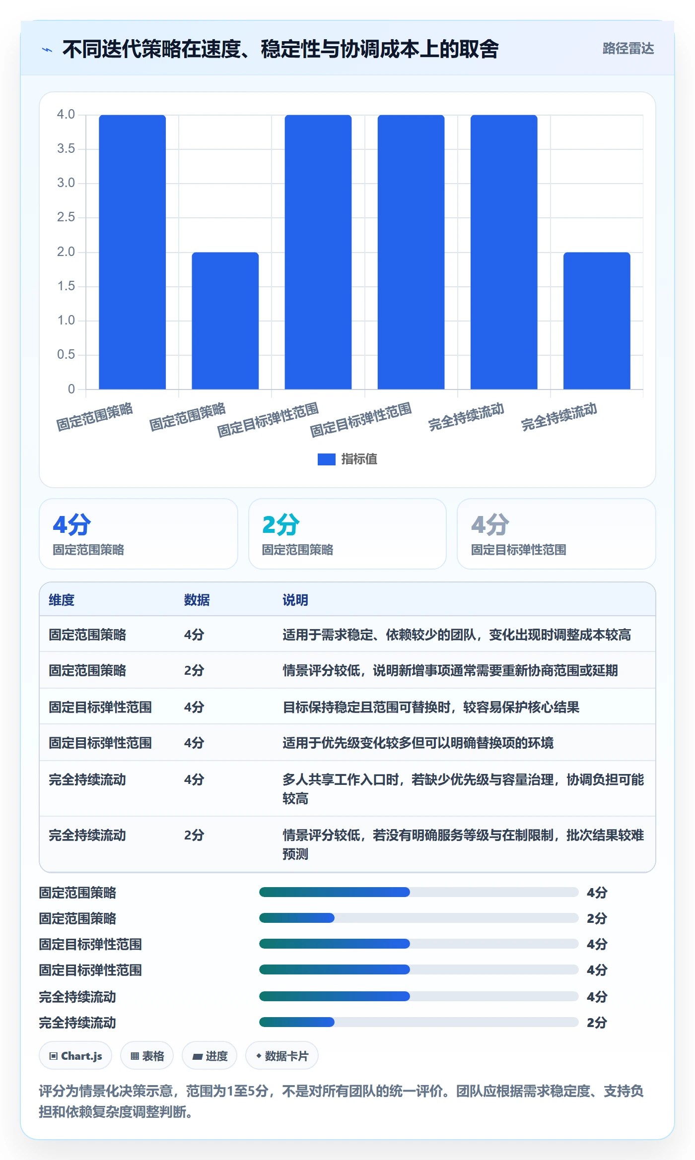The height and width of the screenshot is (1160, 695).
Task: Click the 路径雷达 badge in the header
Action: click(628, 48)
